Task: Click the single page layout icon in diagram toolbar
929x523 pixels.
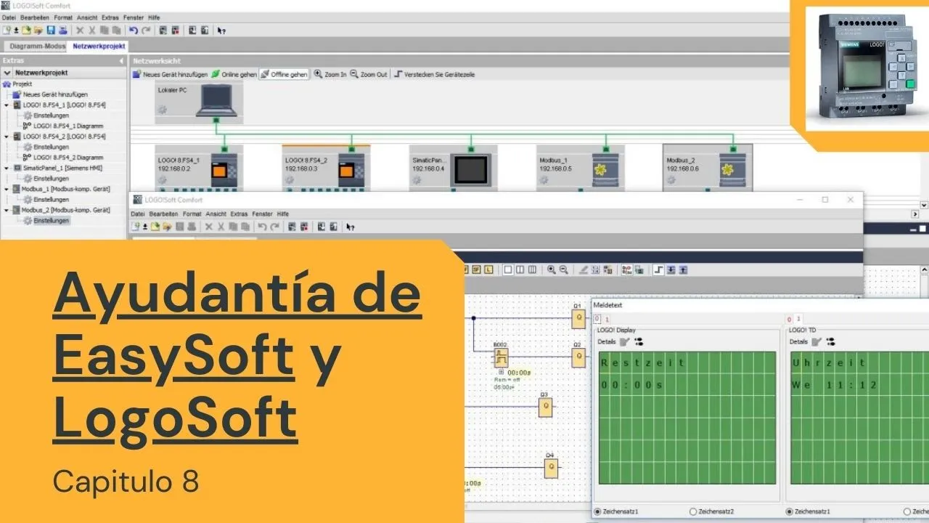Action: [508, 269]
